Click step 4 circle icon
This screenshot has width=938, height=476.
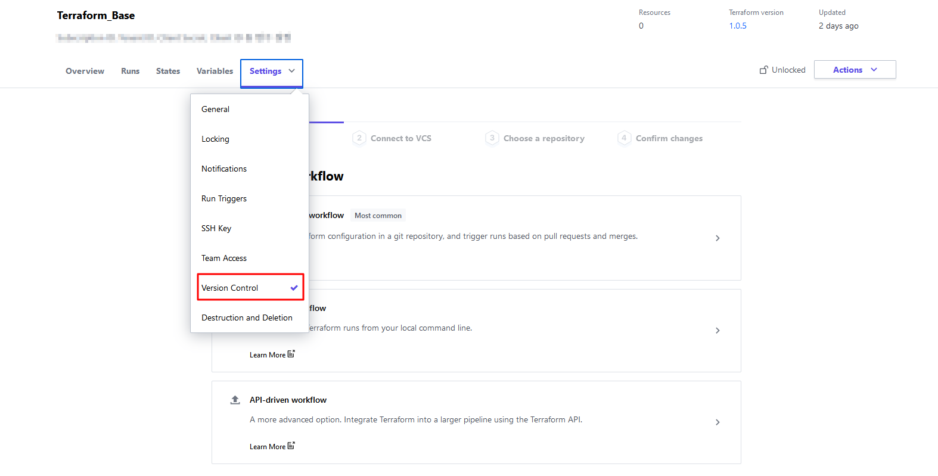(x=625, y=138)
